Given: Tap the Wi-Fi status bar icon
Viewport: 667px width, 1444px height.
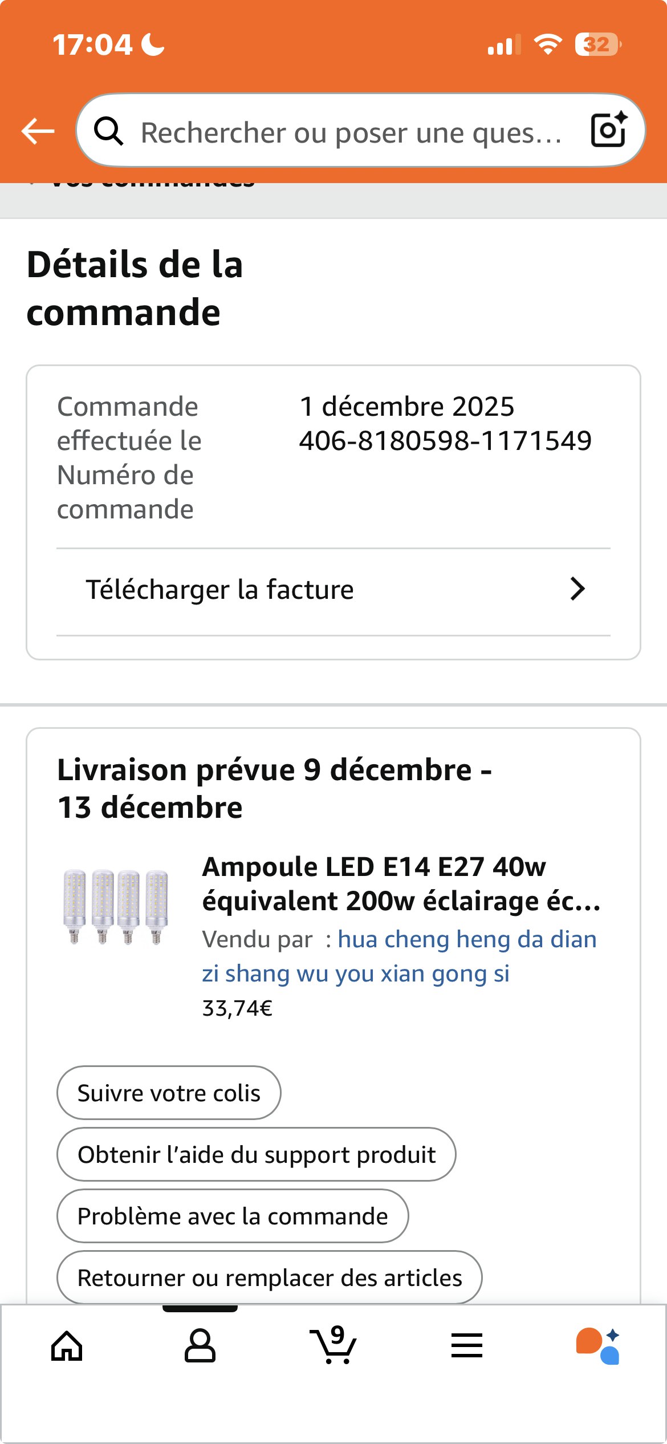Looking at the screenshot, I should pyautogui.click(x=547, y=44).
